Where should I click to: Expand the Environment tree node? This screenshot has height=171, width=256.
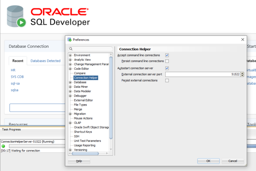(70, 55)
